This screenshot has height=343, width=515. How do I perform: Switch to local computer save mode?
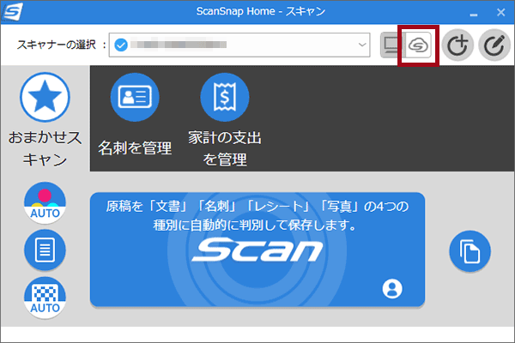(392, 45)
